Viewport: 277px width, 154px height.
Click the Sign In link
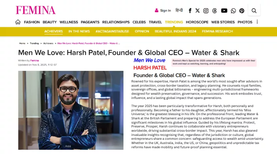163,11
